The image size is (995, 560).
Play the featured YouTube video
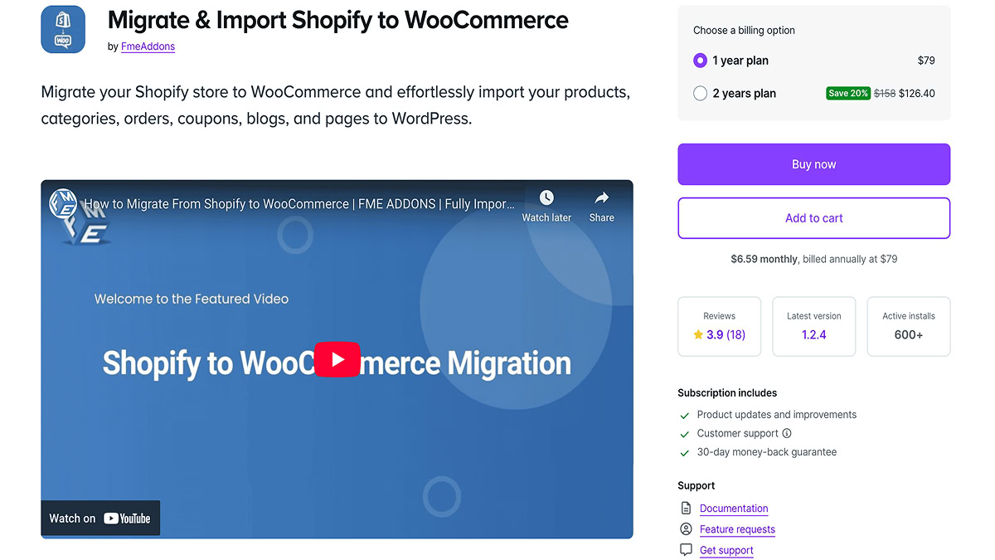337,359
